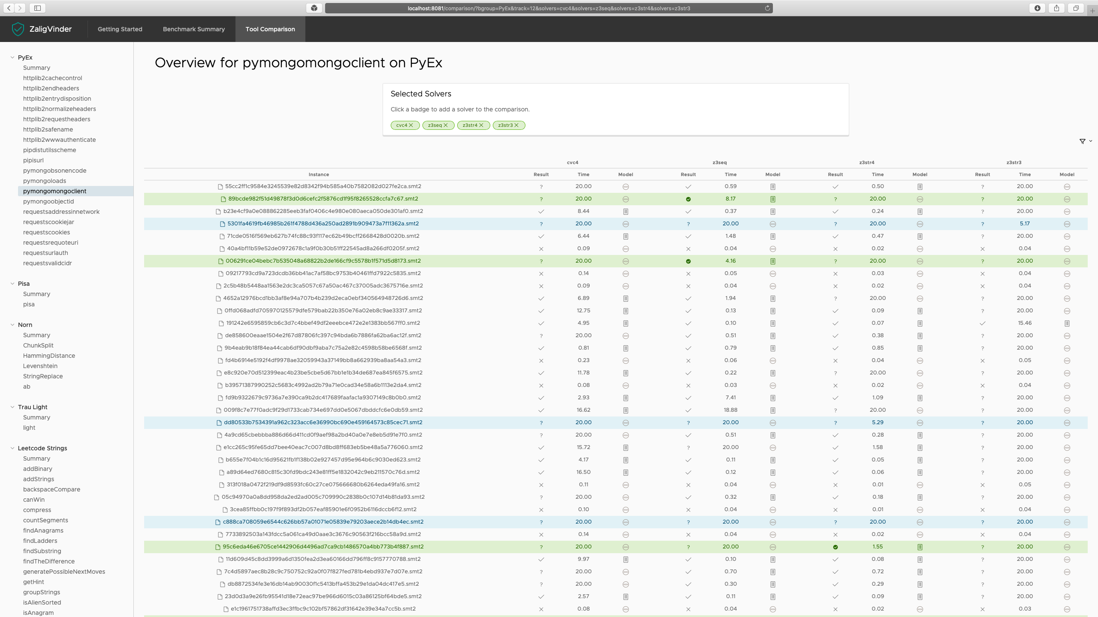Select the pymongomongoclient sidebar entry

point(75,191)
